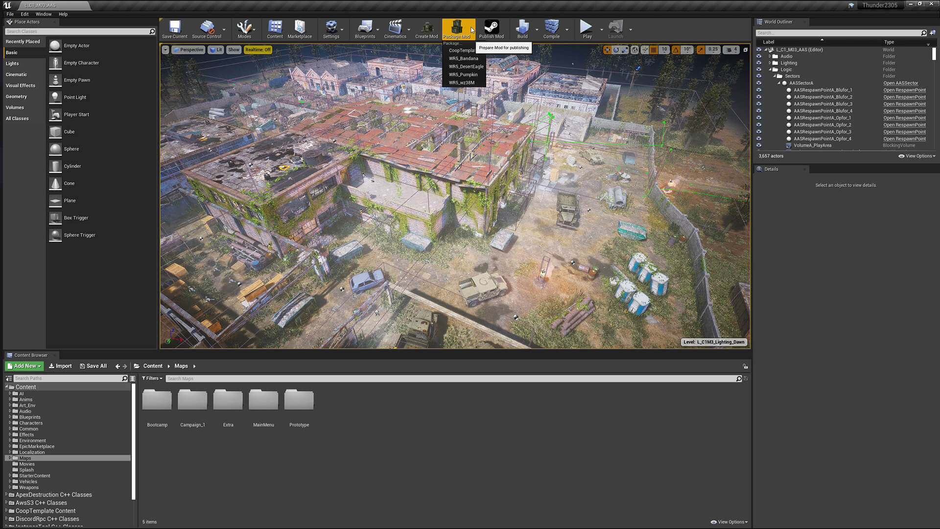
Task: Hide AASSectorA using its eye icon
Action: (x=759, y=83)
